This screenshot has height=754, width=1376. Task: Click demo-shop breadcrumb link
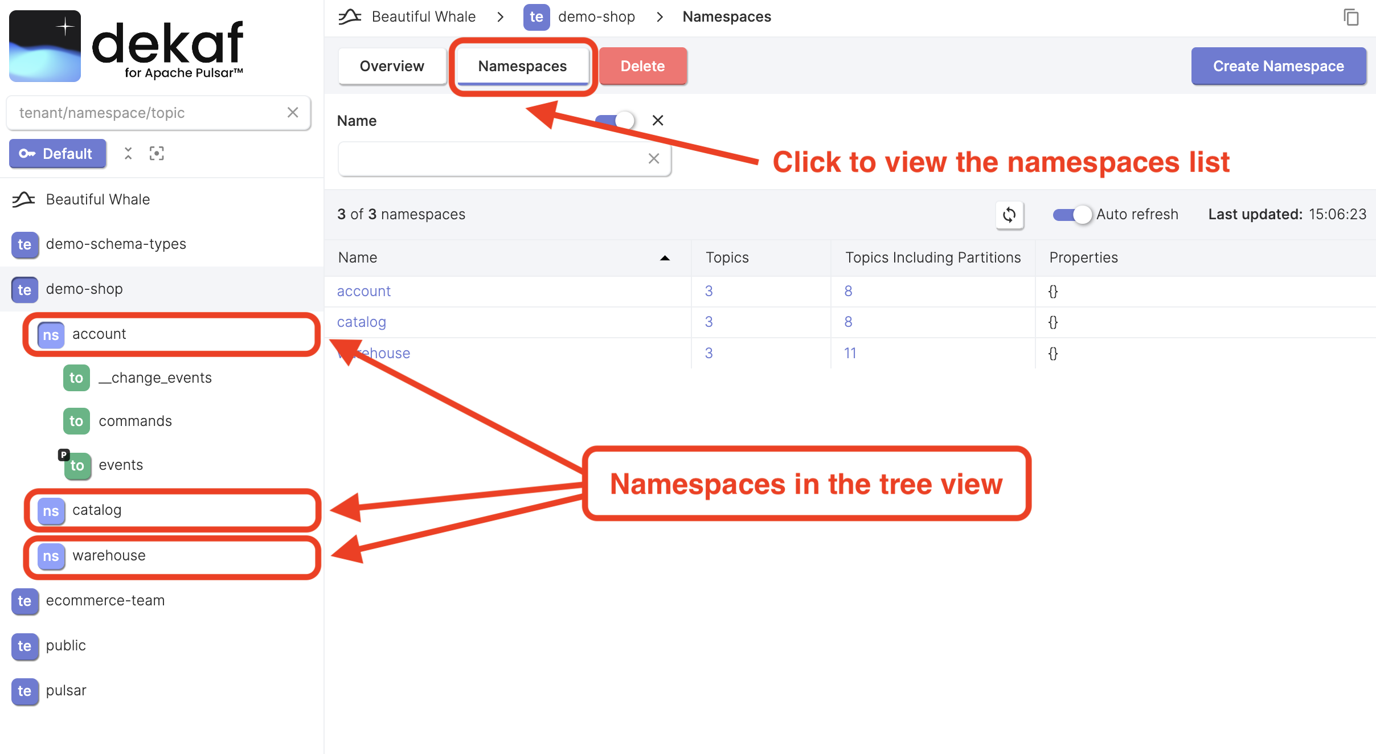point(596,17)
